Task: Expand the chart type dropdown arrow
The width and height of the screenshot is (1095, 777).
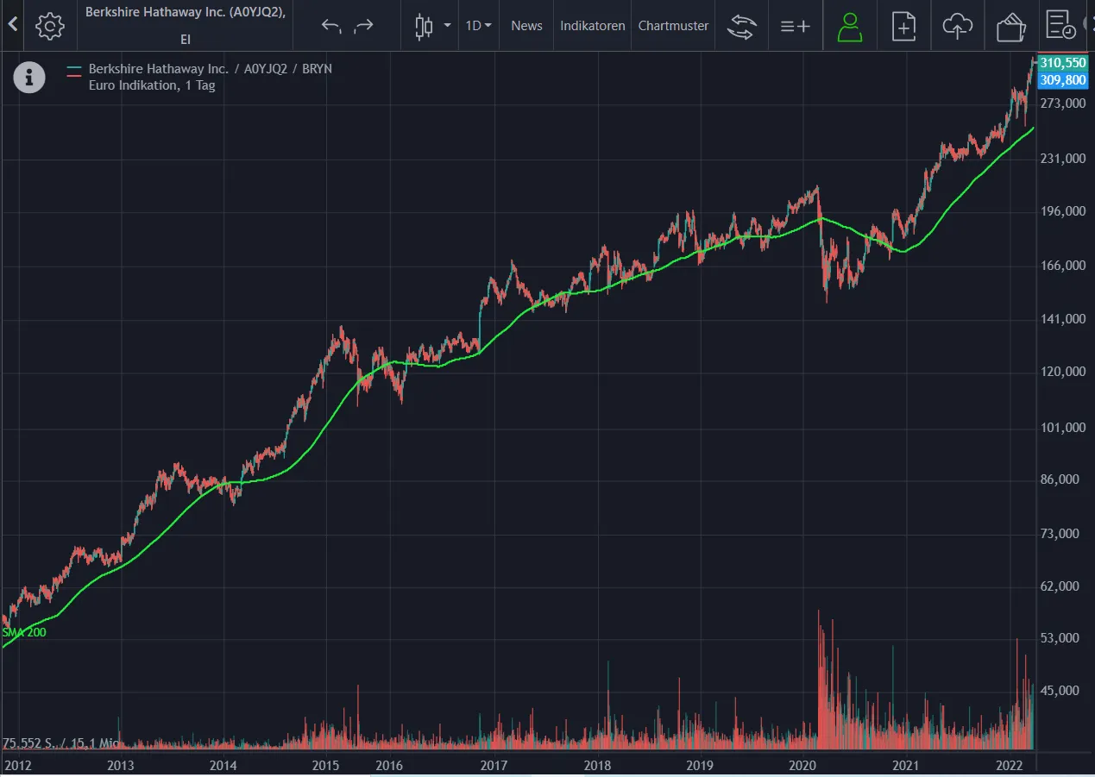Action: point(447,26)
